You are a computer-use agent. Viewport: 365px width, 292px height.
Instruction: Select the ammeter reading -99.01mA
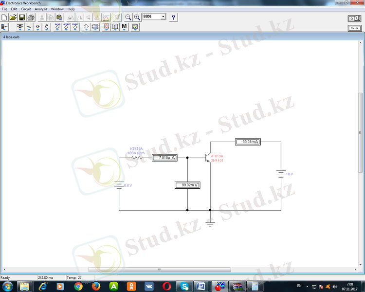click(248, 142)
